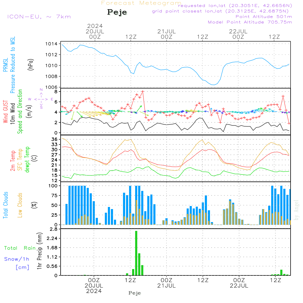Click the red "Wind GUST" label
Viewport: 303px width, 303px height.
(x=5, y=112)
